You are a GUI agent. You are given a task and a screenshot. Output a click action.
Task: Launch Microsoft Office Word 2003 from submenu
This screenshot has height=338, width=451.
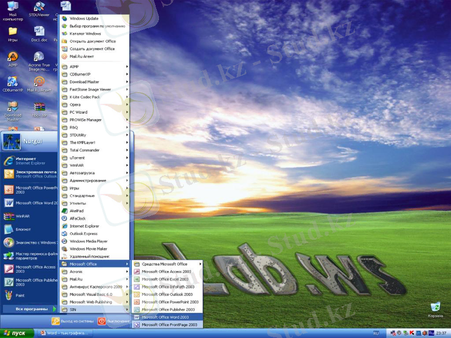coord(166,317)
